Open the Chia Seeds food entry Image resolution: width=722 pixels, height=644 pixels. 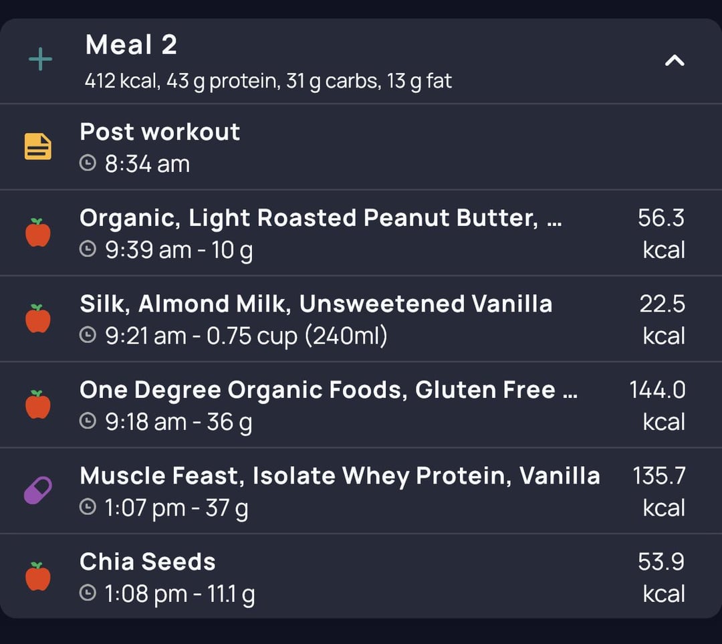[x=361, y=576]
